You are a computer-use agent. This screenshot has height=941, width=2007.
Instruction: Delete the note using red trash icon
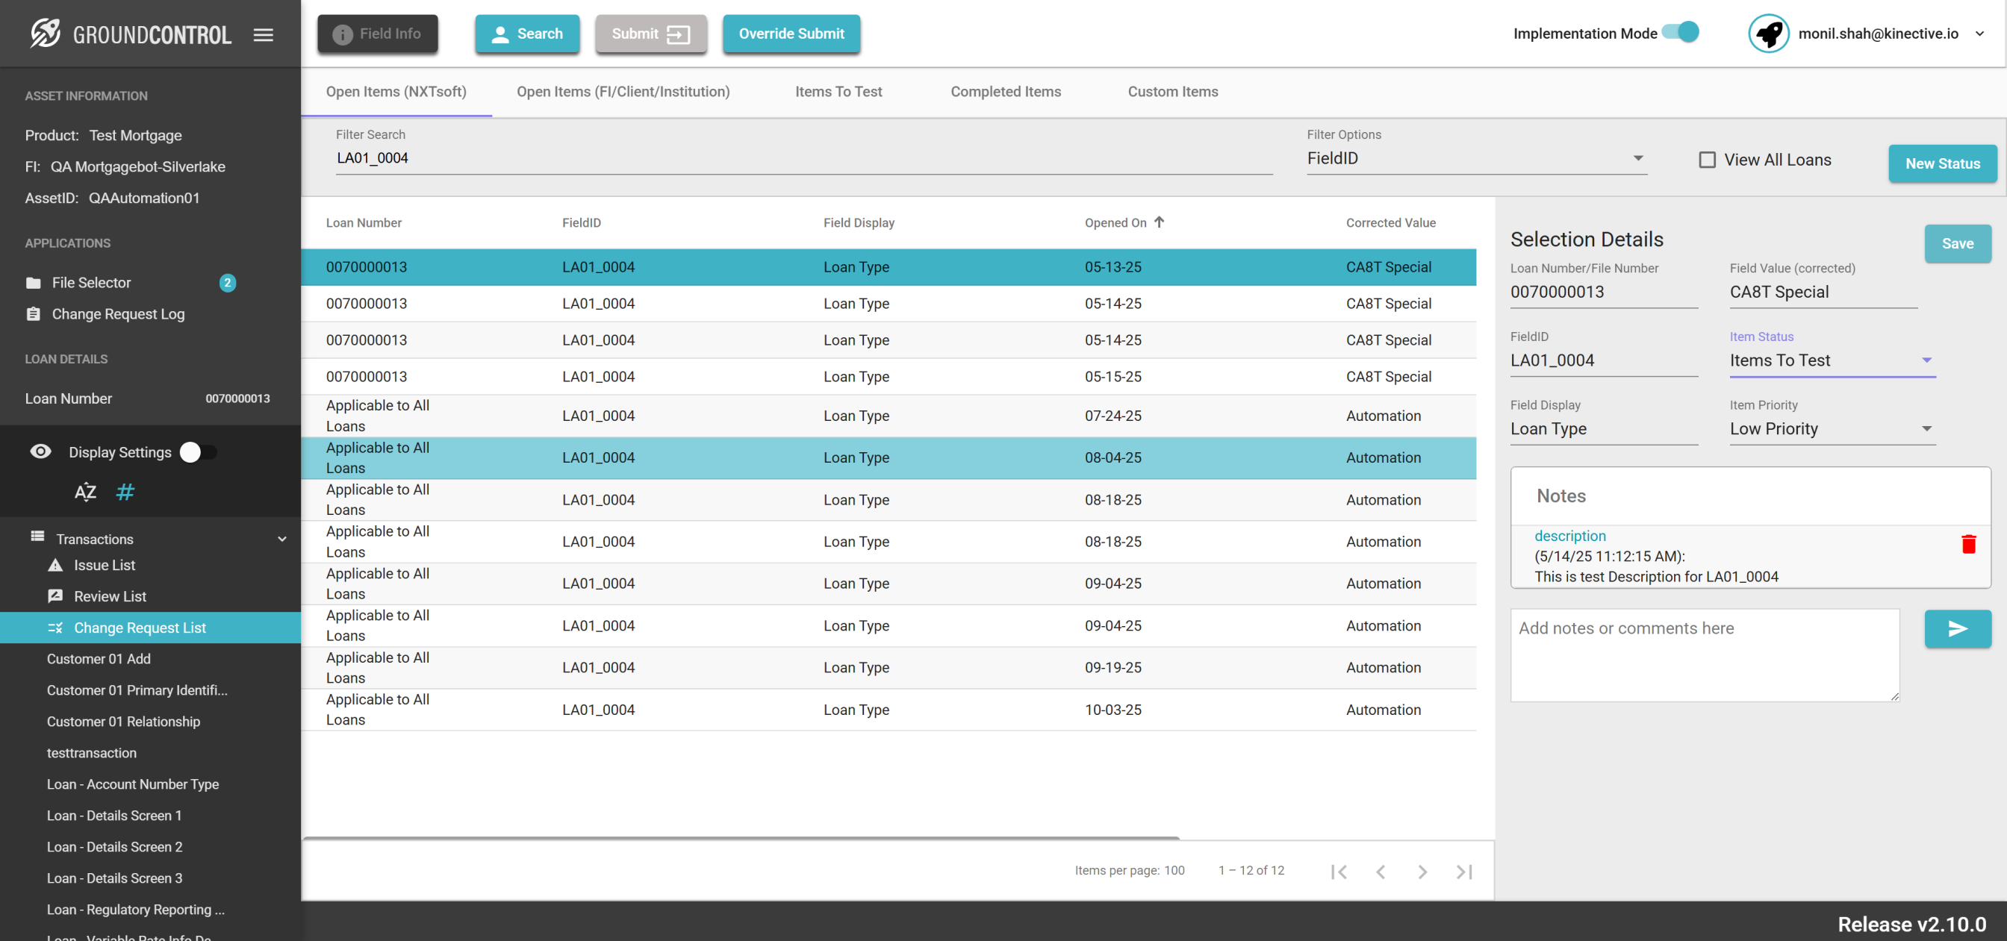(1968, 544)
